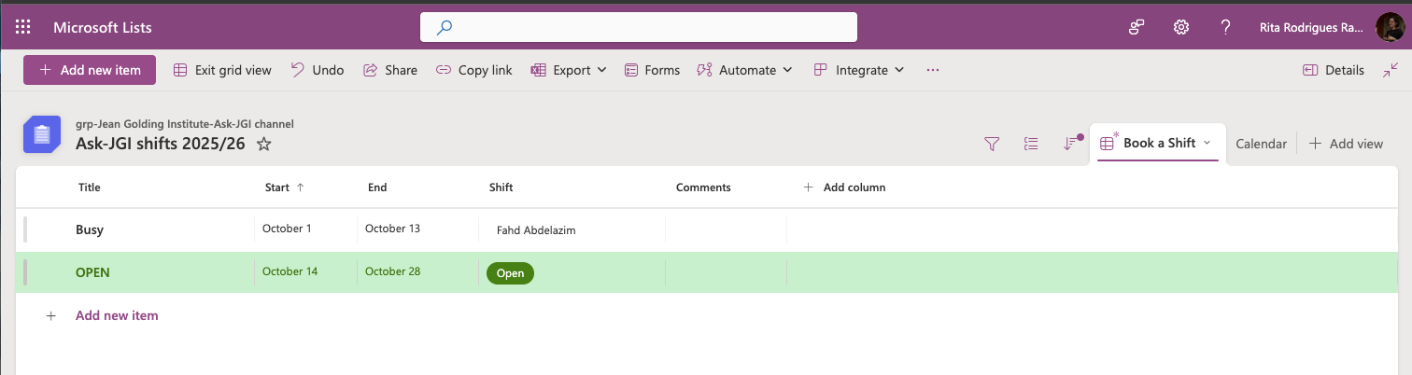Open the sort icon
1412x375 pixels.
[1071, 144]
